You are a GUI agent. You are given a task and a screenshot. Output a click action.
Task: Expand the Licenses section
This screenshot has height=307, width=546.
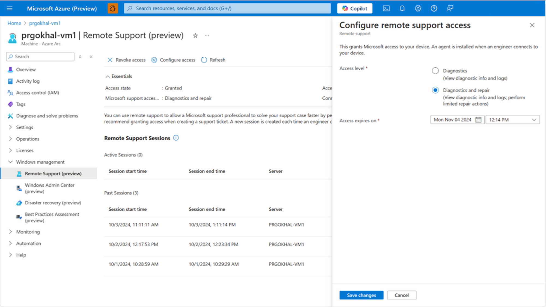(x=10, y=150)
